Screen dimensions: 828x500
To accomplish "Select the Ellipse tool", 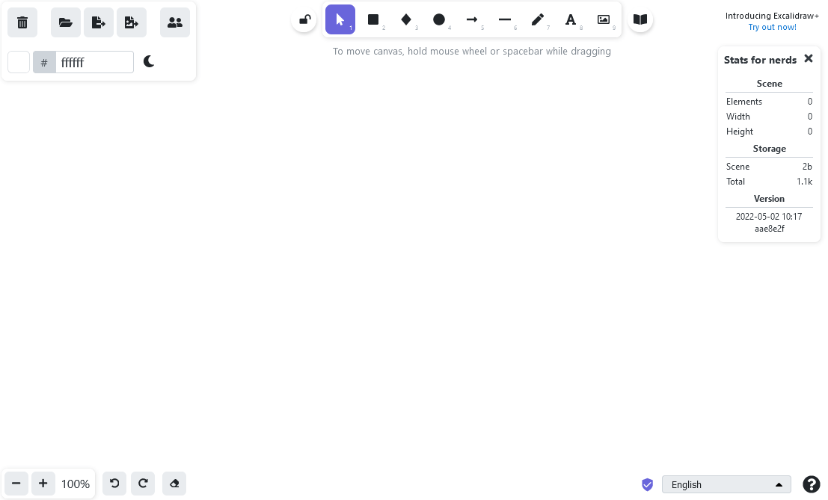I will coord(439,19).
